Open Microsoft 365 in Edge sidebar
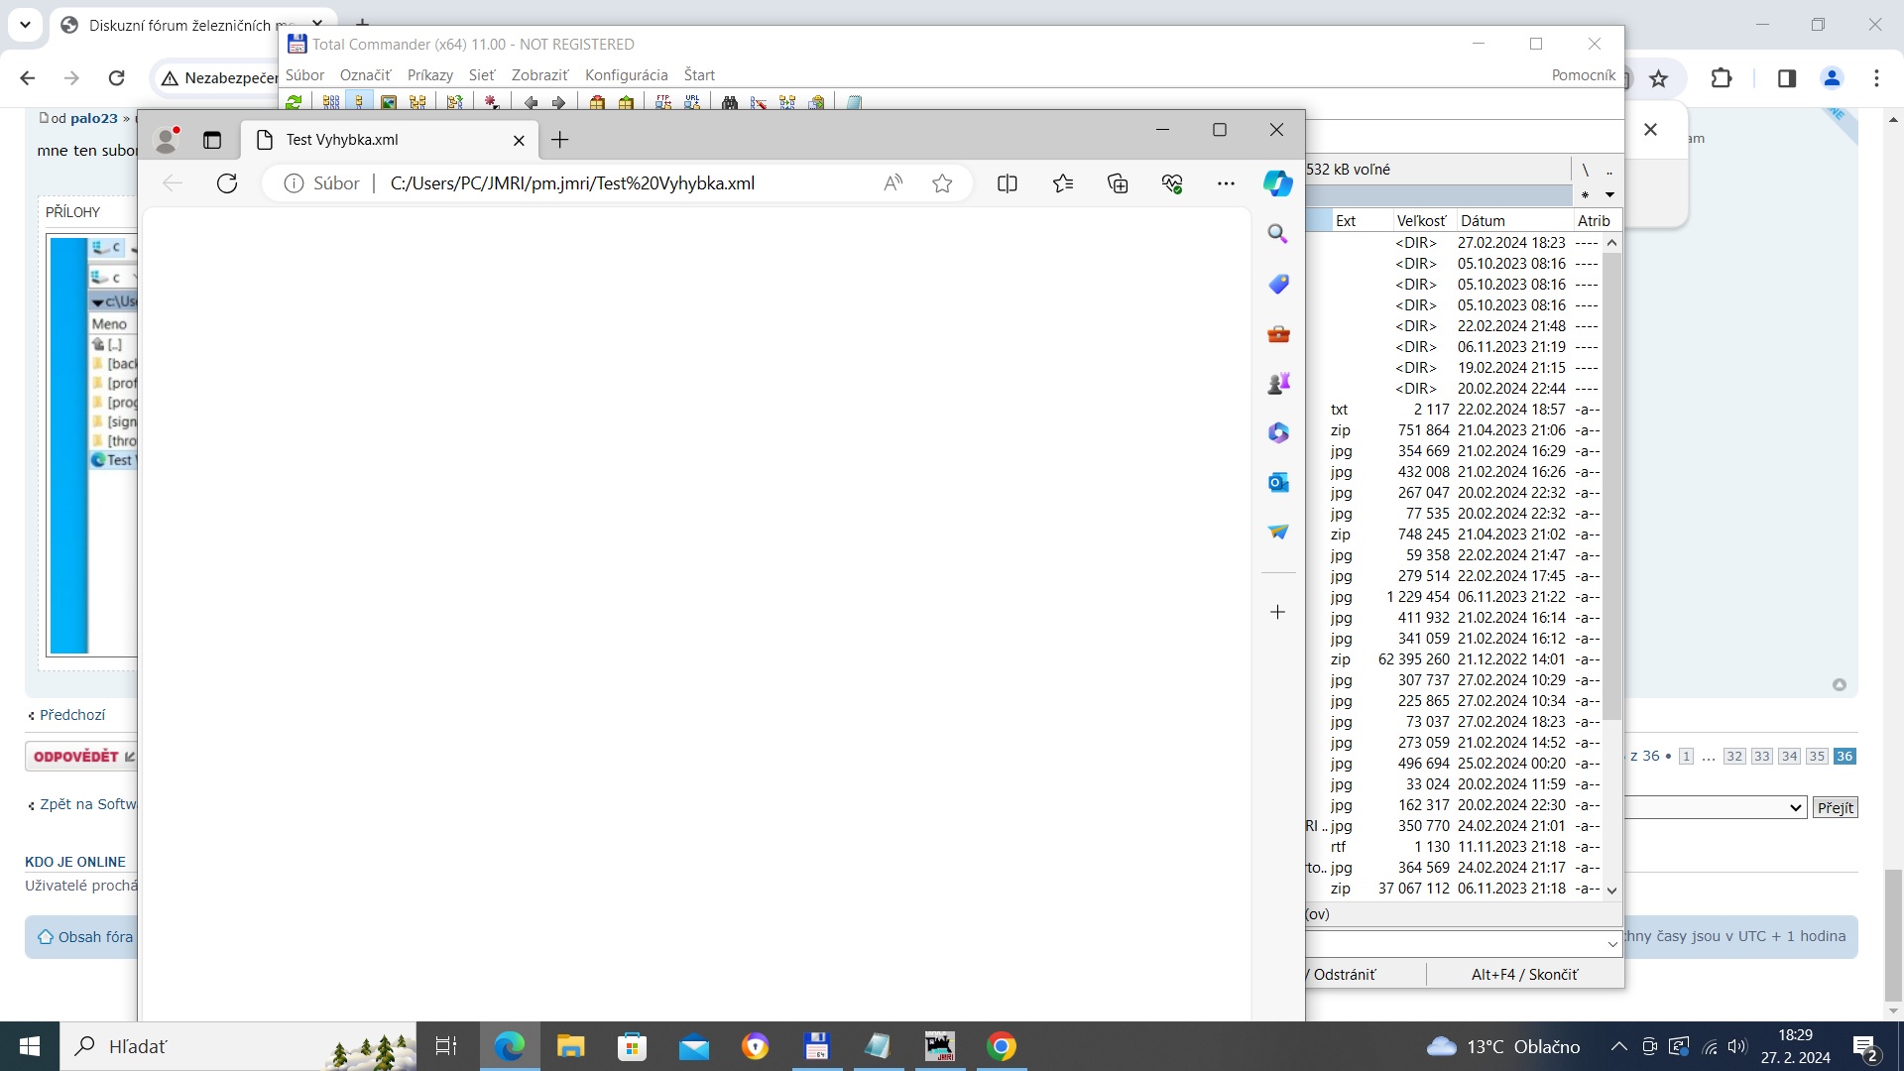 click(x=1278, y=433)
